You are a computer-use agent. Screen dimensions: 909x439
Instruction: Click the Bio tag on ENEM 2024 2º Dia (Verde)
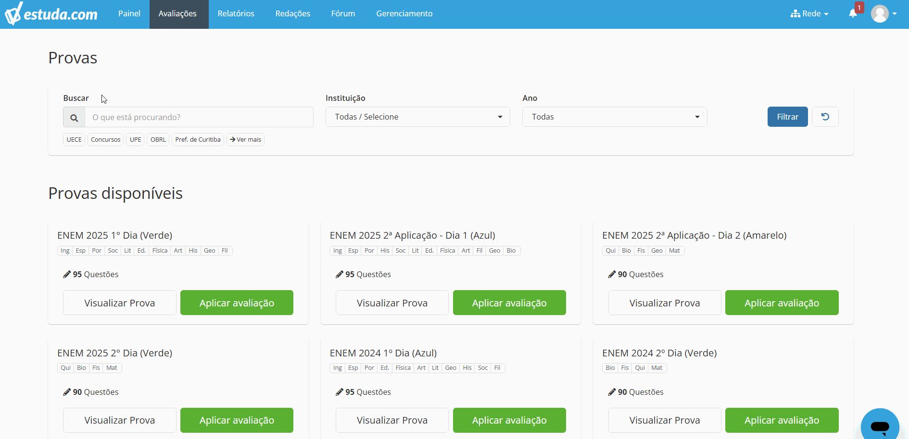point(610,368)
